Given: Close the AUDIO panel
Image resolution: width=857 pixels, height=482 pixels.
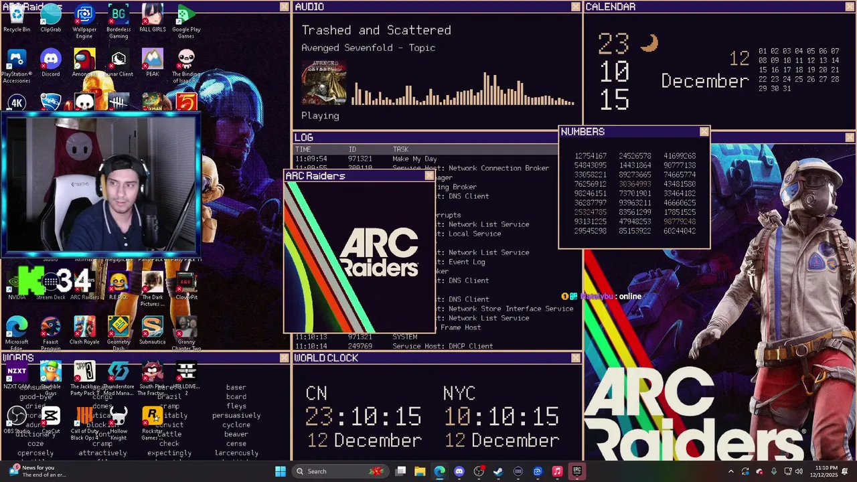Looking at the screenshot, I should 575,7.
